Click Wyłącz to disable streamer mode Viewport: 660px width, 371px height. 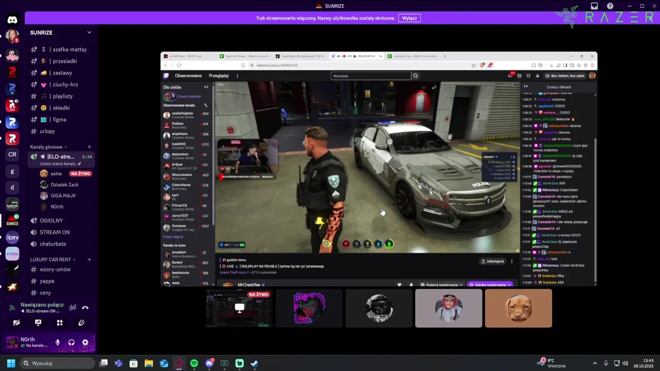[409, 18]
